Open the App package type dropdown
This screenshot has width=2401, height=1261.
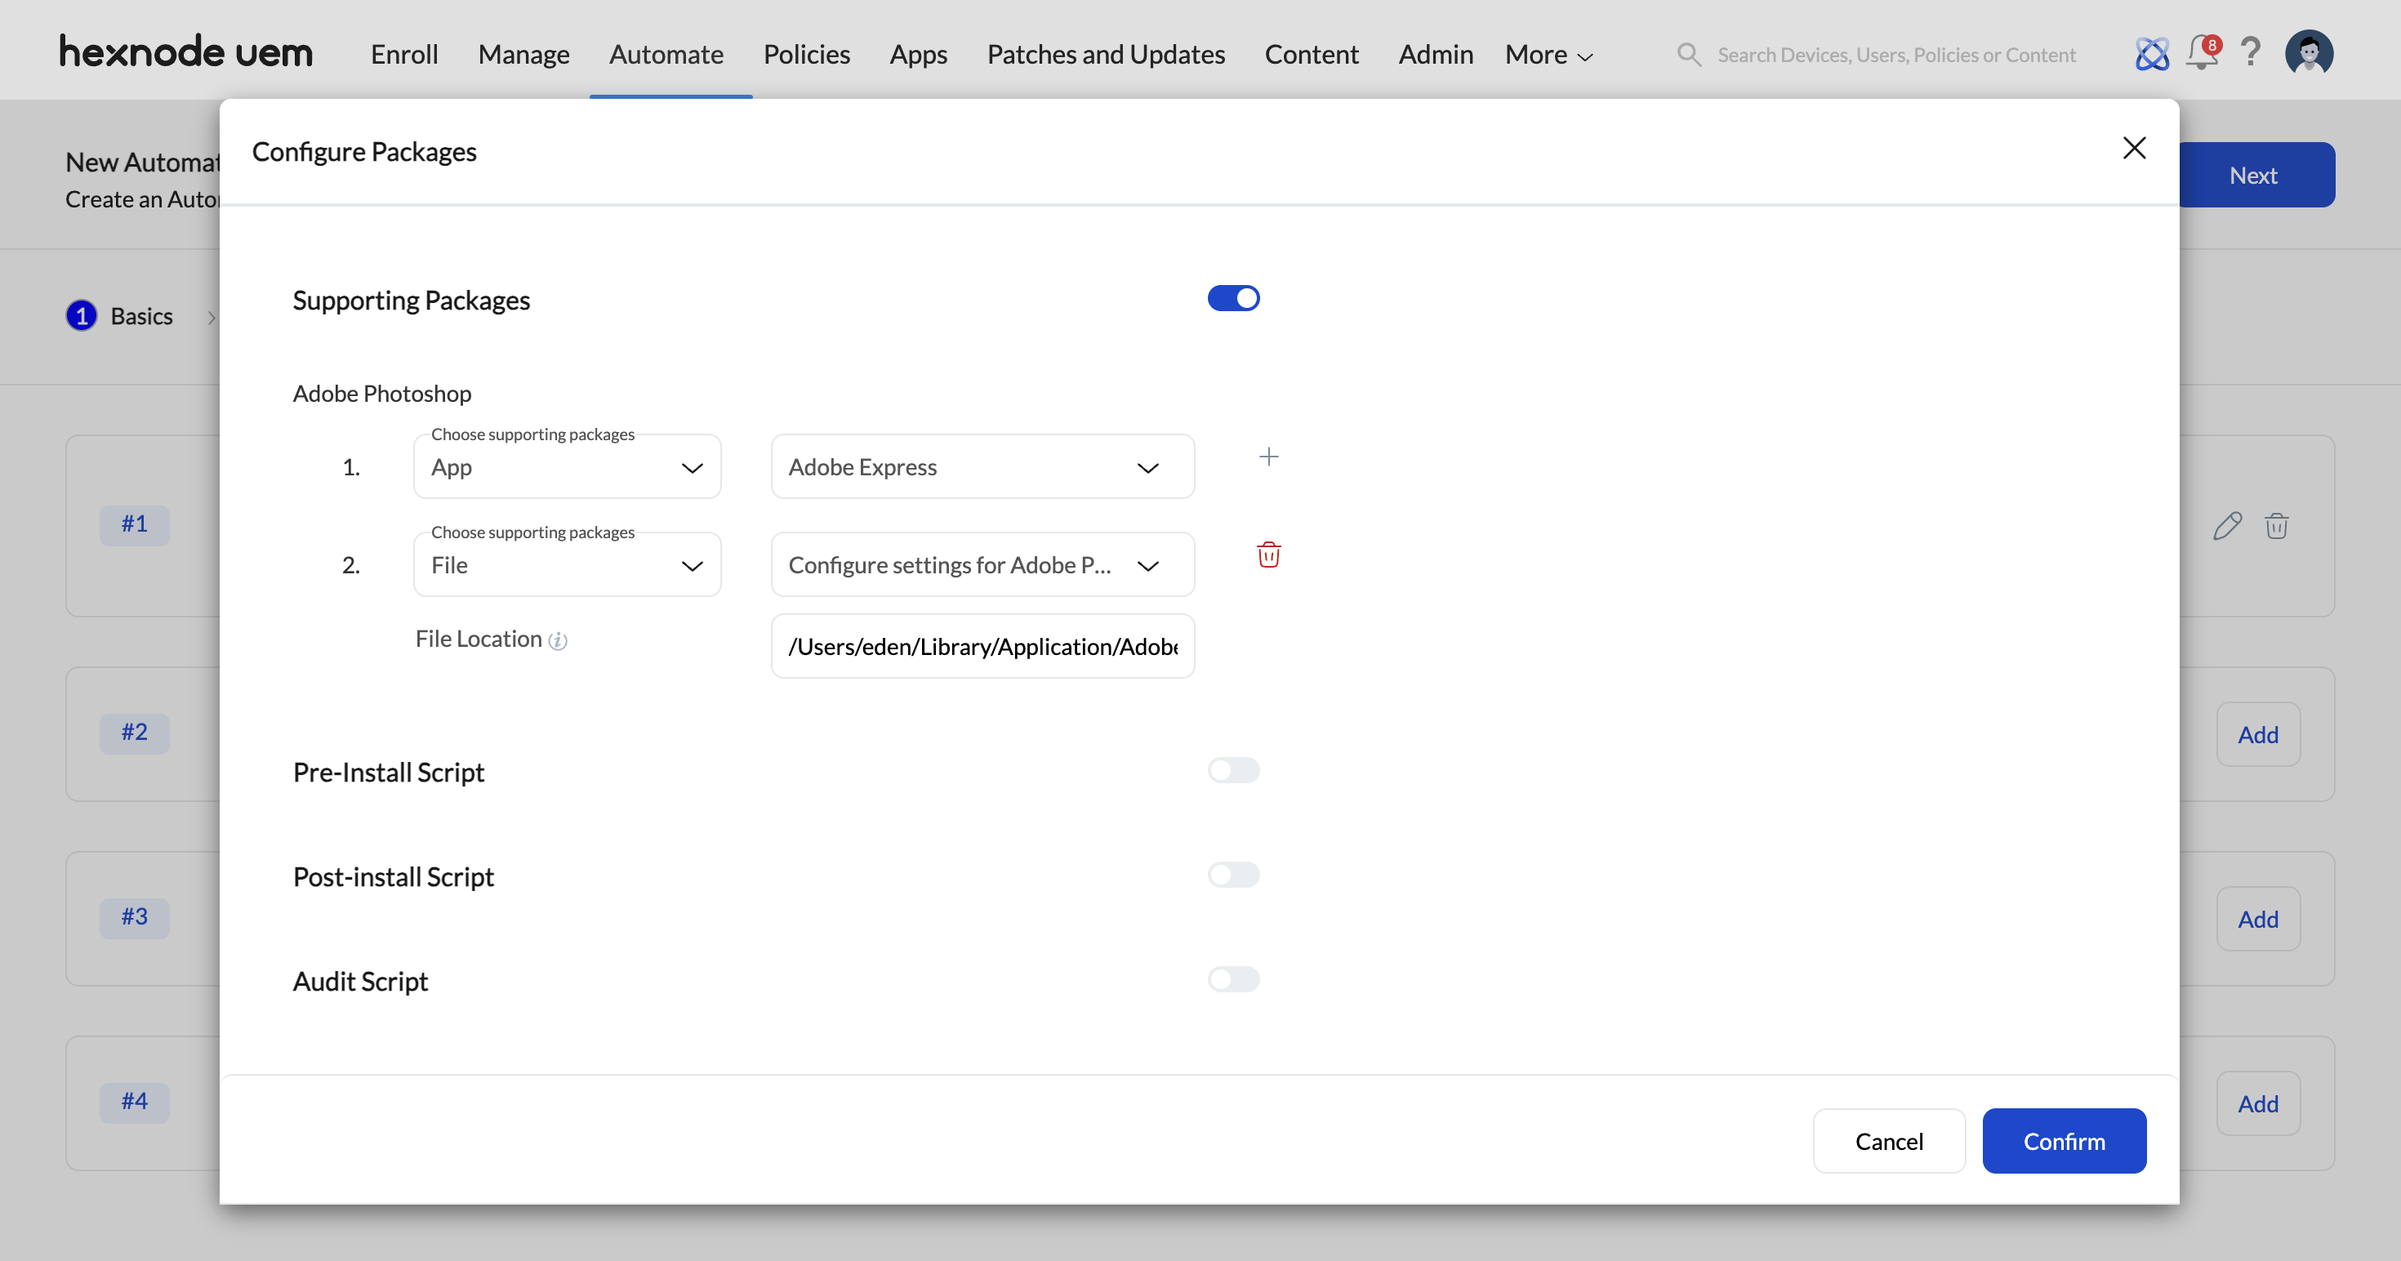coord(567,467)
